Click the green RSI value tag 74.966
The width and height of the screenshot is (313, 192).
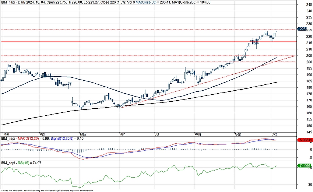(304, 165)
